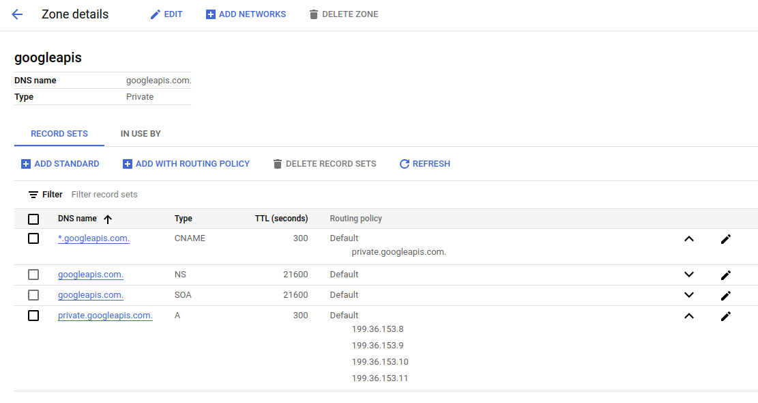Image resolution: width=758 pixels, height=403 pixels.
Task: Check the *.googleapis.com. CNAME row checkbox
Action: click(x=33, y=238)
